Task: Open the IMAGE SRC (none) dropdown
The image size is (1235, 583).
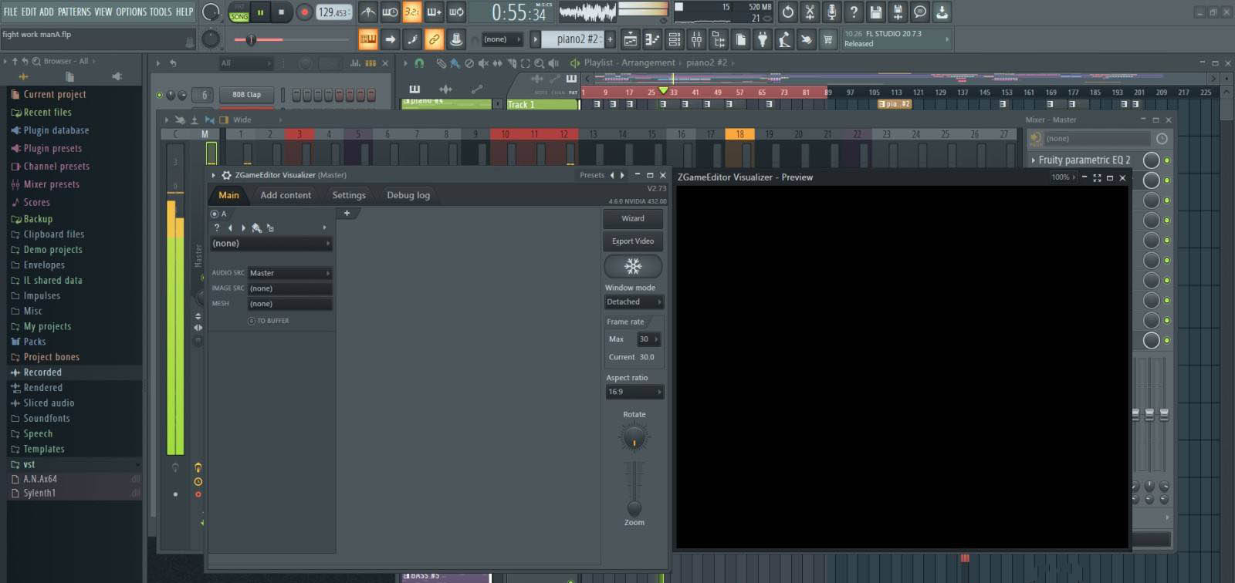Action: coord(289,288)
